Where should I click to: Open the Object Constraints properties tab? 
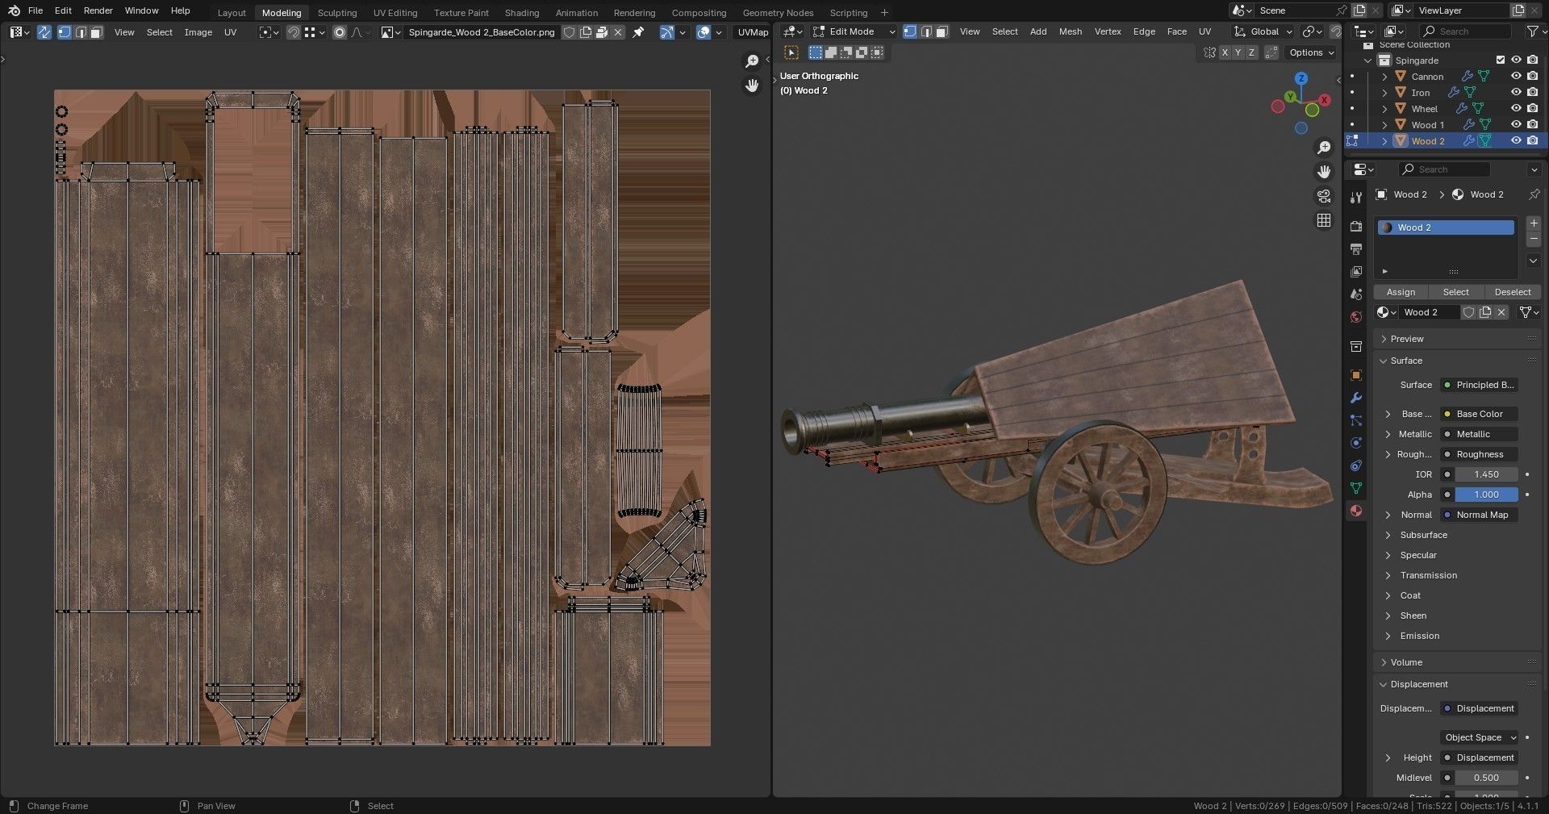tap(1356, 465)
